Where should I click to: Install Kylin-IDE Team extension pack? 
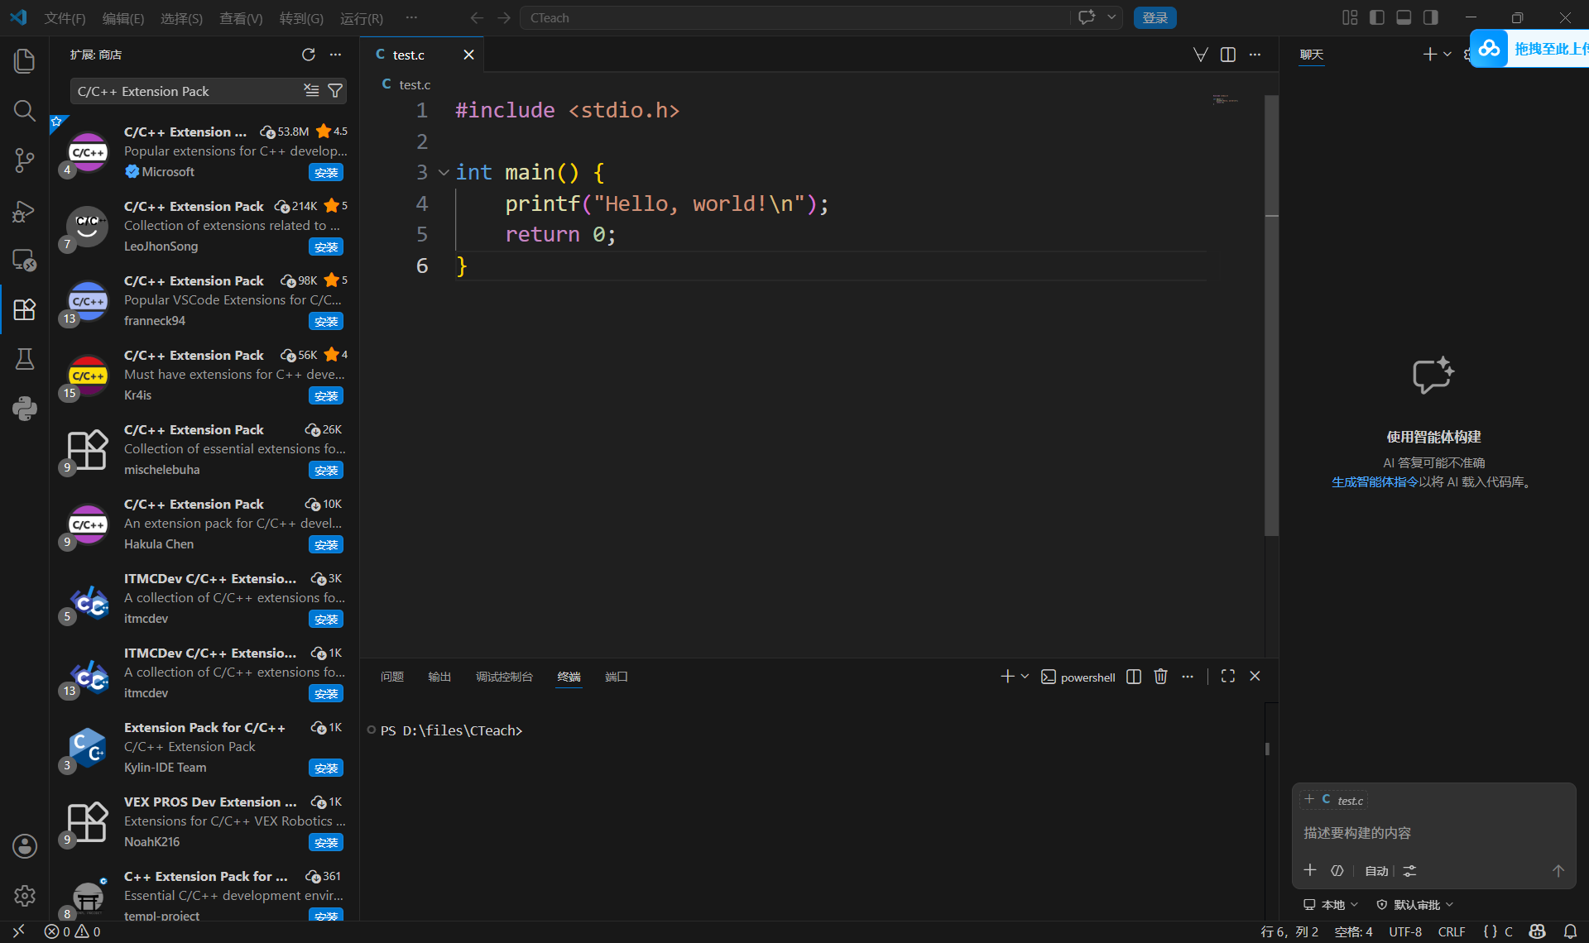pyautogui.click(x=326, y=768)
